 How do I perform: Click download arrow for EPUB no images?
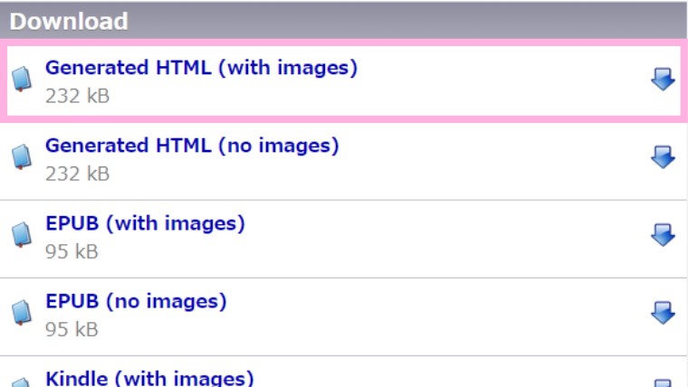click(x=663, y=313)
